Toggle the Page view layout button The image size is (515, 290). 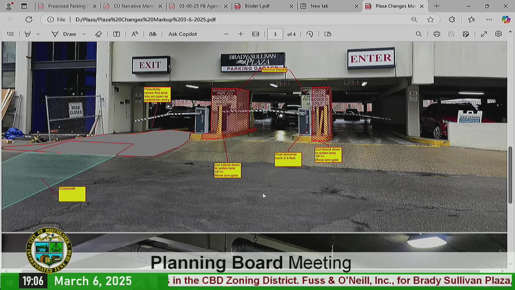coord(328,34)
